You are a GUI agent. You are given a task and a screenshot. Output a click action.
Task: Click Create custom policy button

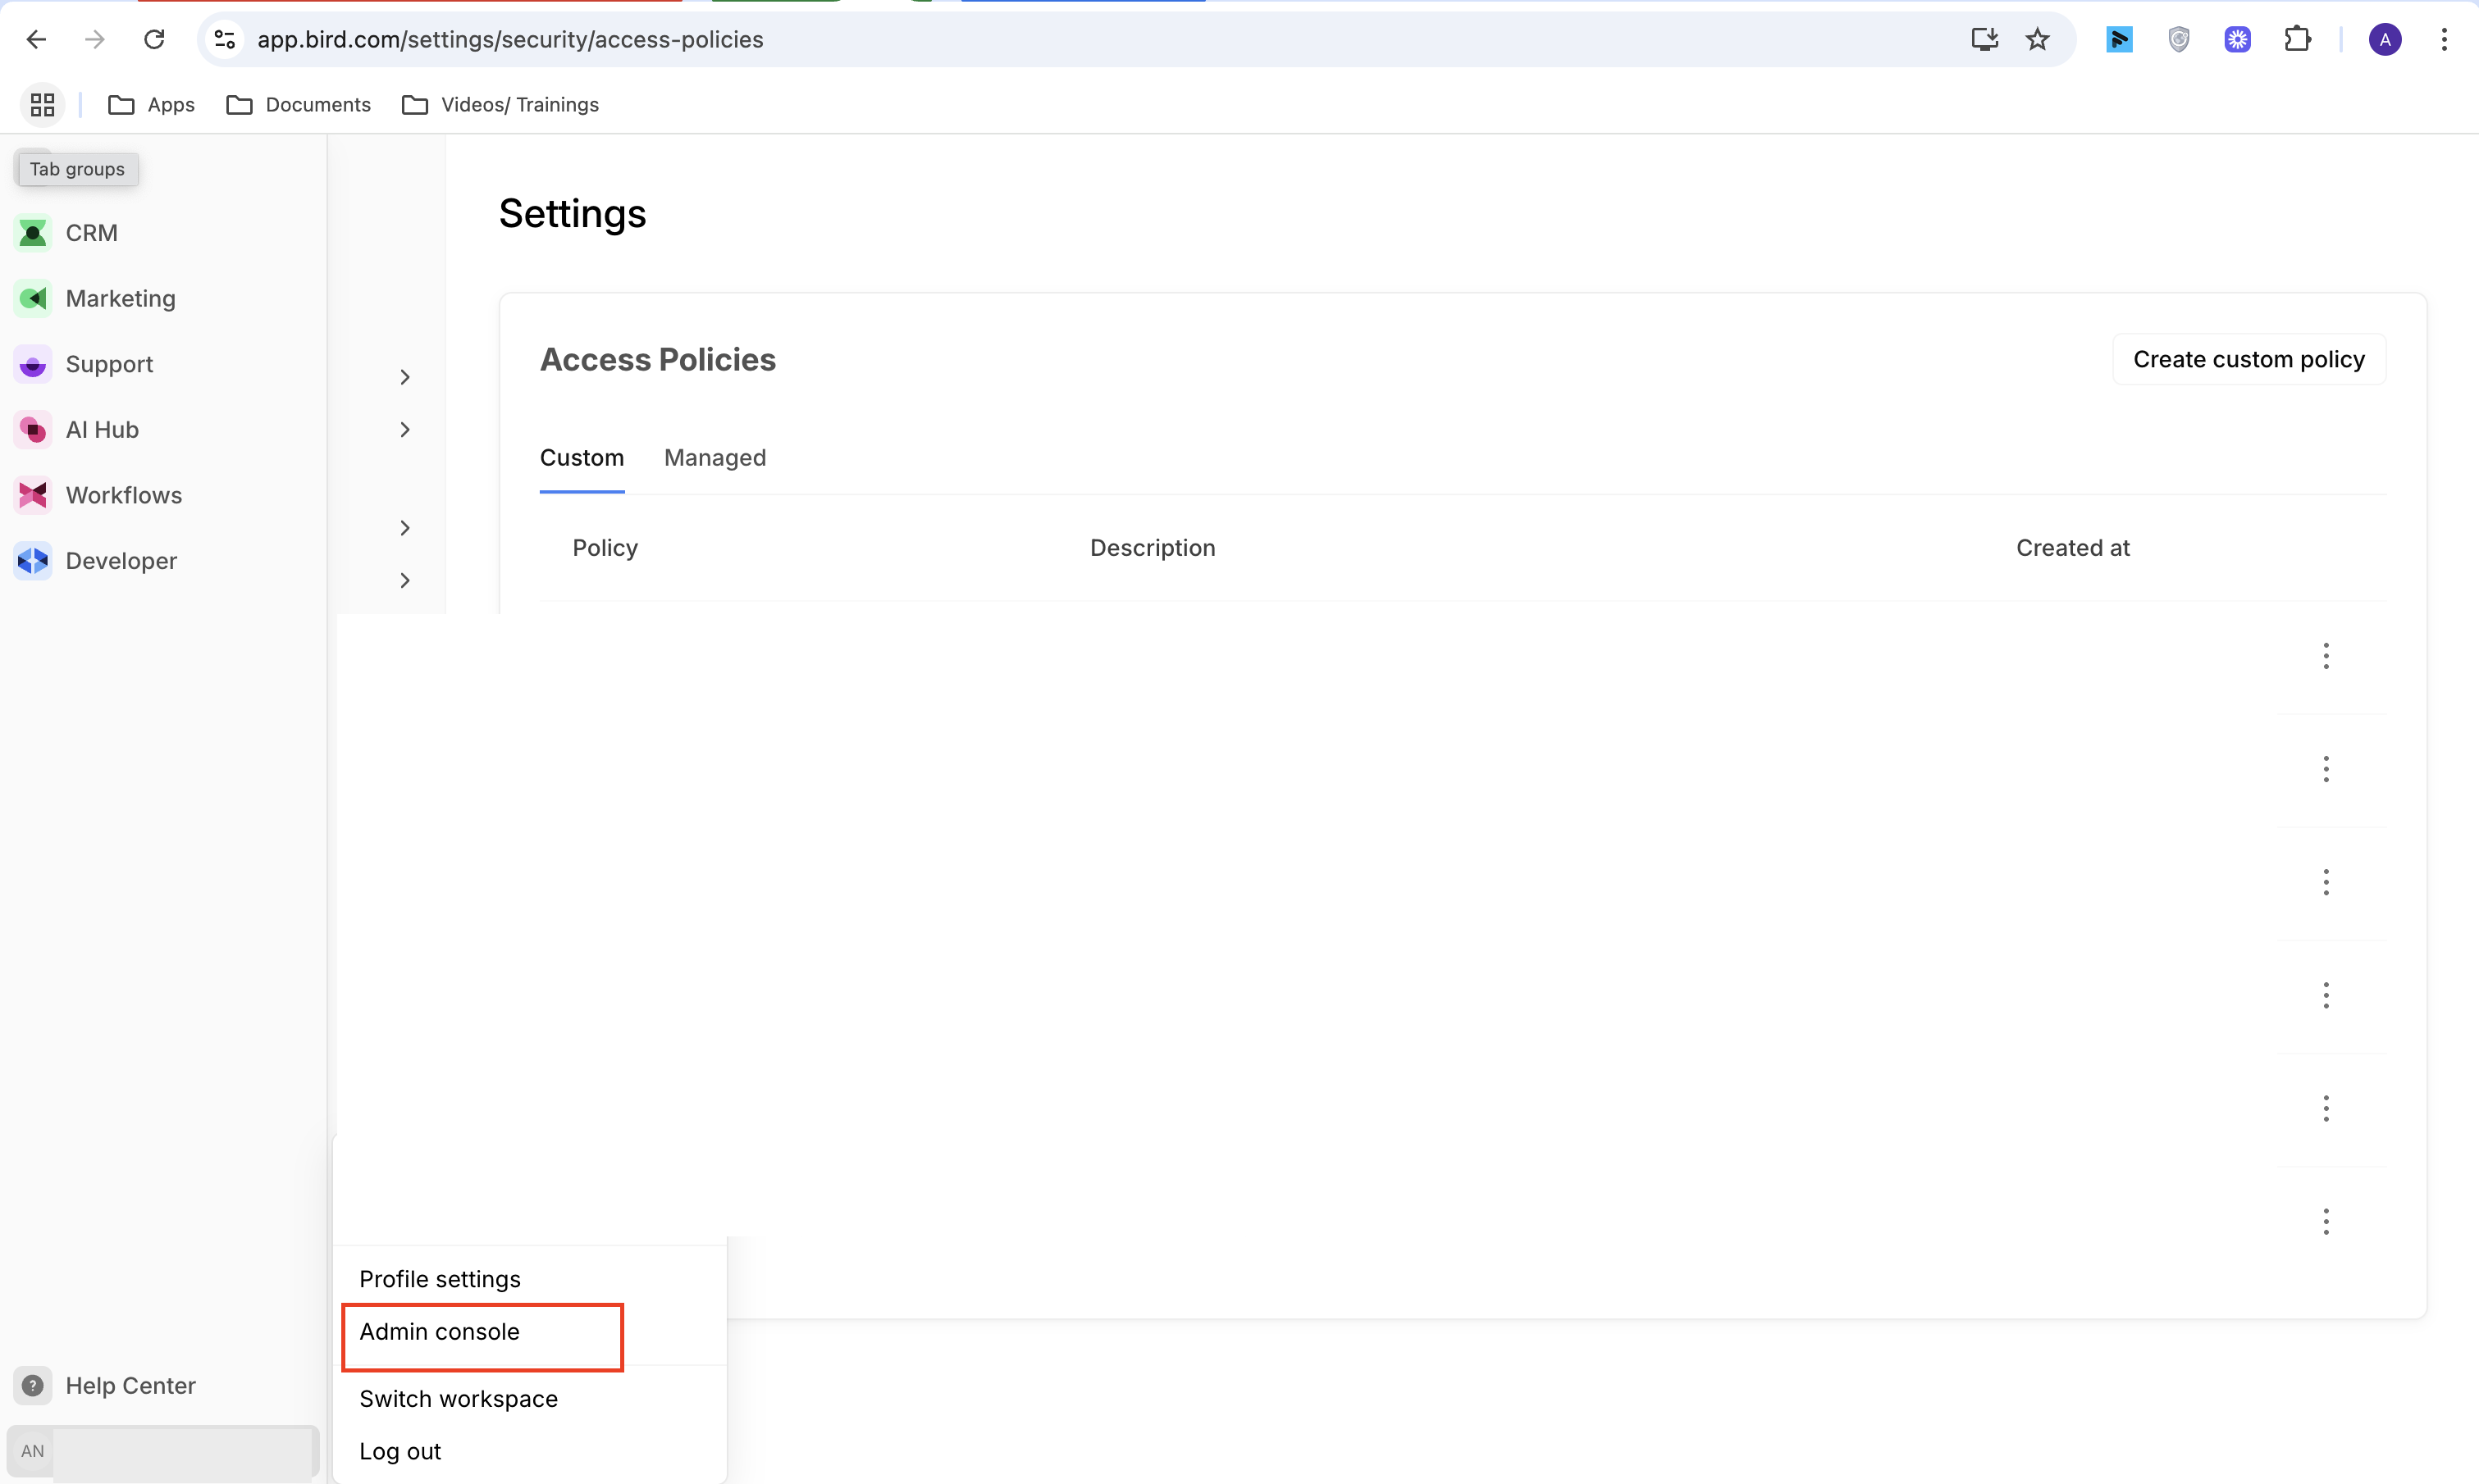(x=2249, y=360)
